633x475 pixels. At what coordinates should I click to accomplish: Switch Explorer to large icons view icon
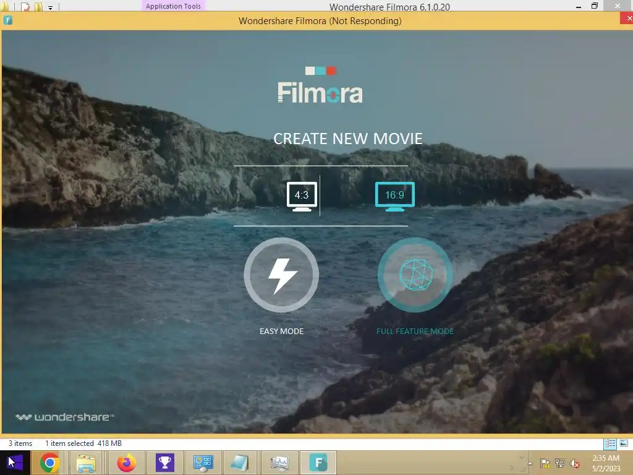tap(624, 443)
